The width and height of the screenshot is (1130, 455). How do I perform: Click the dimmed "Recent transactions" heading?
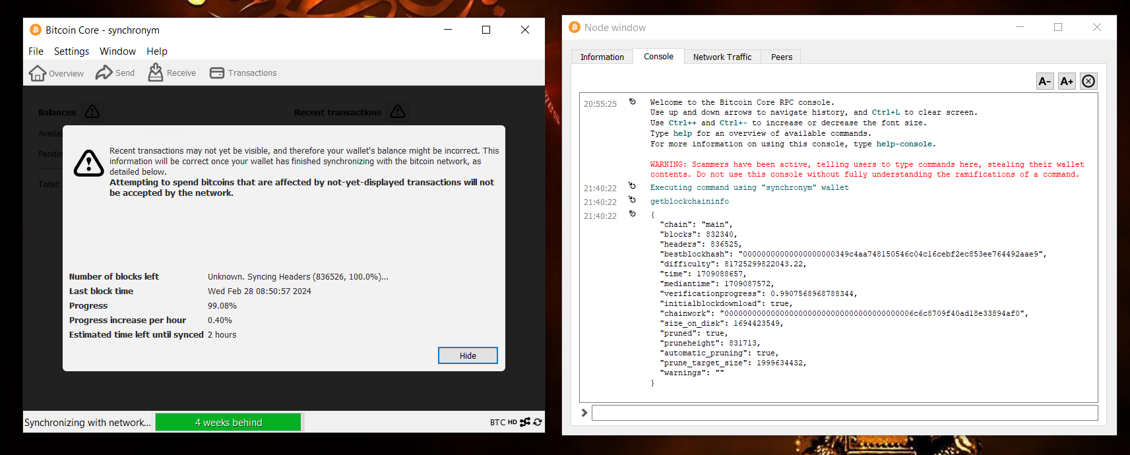coord(338,113)
